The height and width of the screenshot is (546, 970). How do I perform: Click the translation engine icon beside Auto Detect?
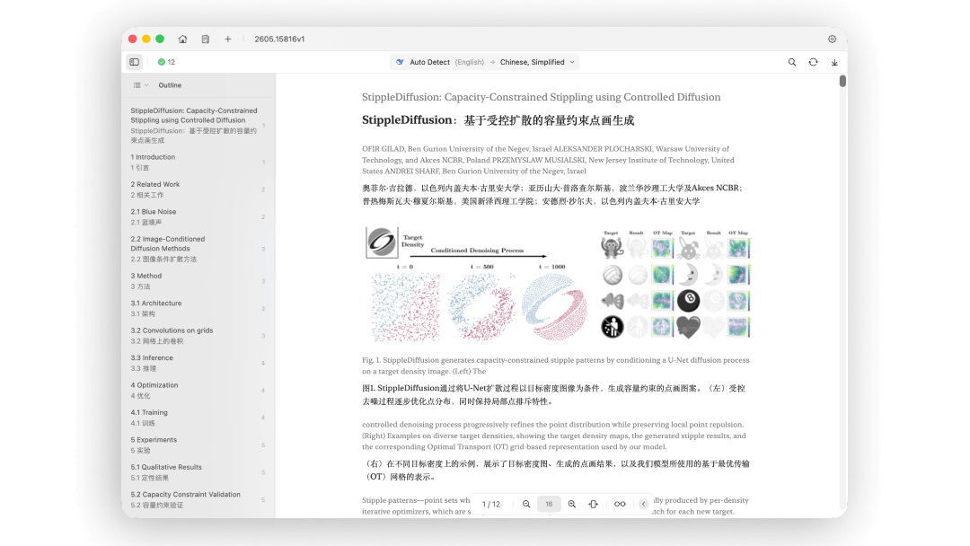pos(401,62)
